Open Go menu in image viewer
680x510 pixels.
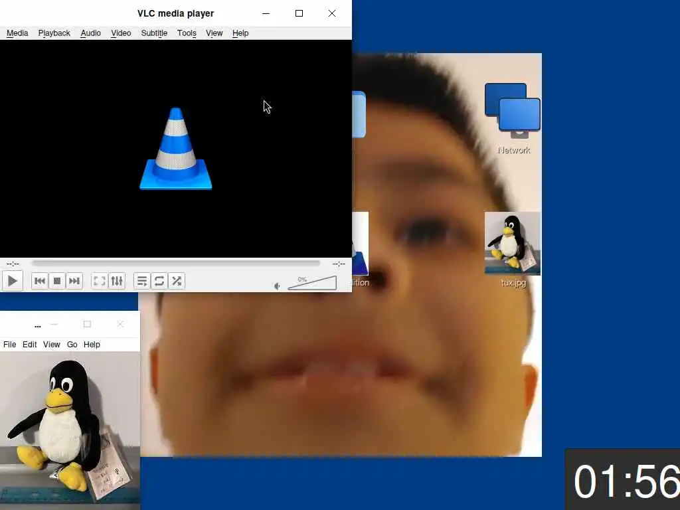(72, 345)
